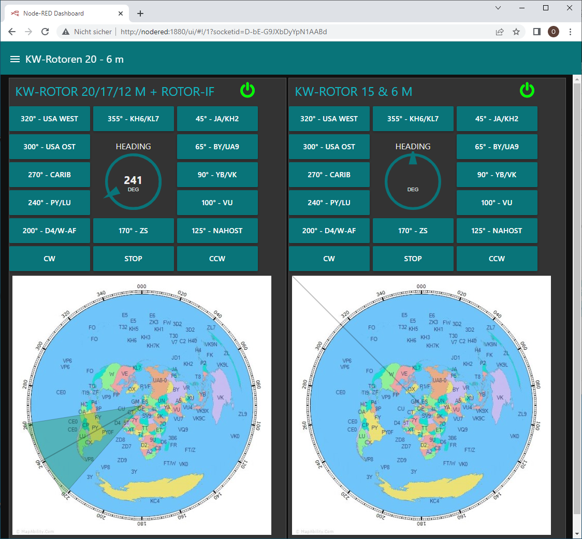Close the Node-RED Dashboard tab
The width and height of the screenshot is (582, 539).
[x=121, y=13]
